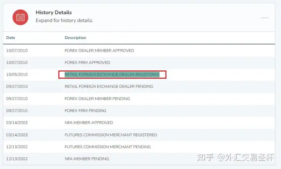Click the History Details heading
Viewport: 281px width, 169px height.
53,13
